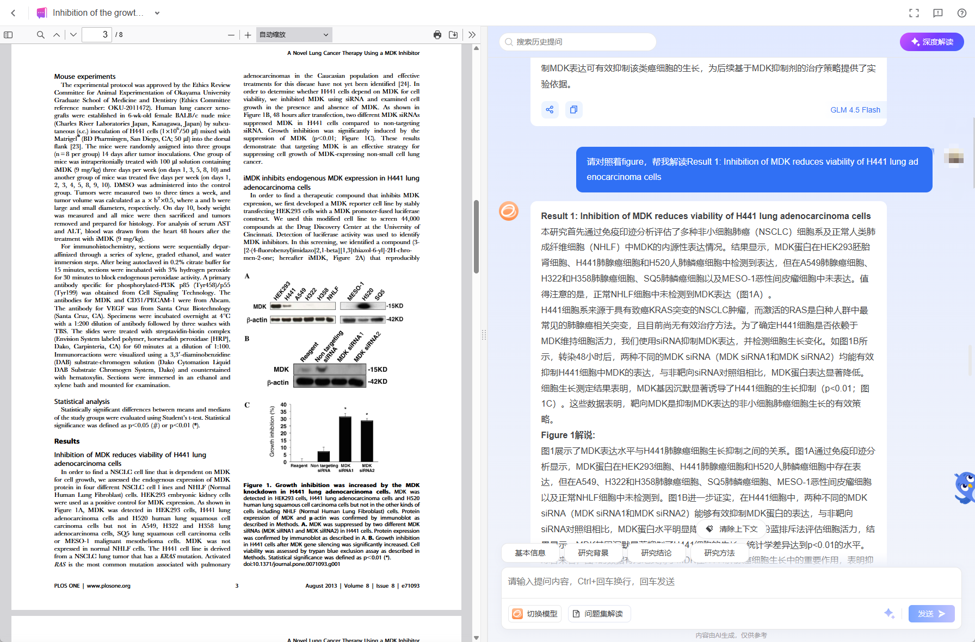Click the panel splitter drag handle
975x642 pixels.
click(x=484, y=334)
